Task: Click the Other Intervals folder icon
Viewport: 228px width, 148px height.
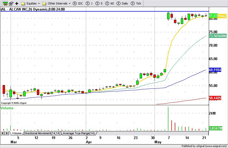Action: [x=44, y=3]
